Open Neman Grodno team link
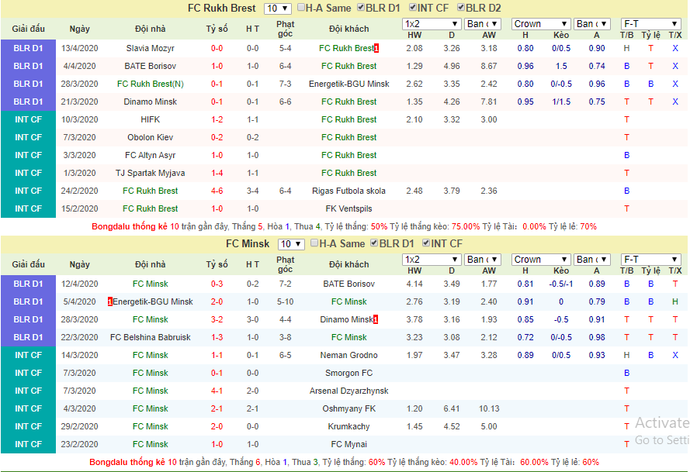This screenshot has height=472, width=690. pyautogui.click(x=348, y=355)
